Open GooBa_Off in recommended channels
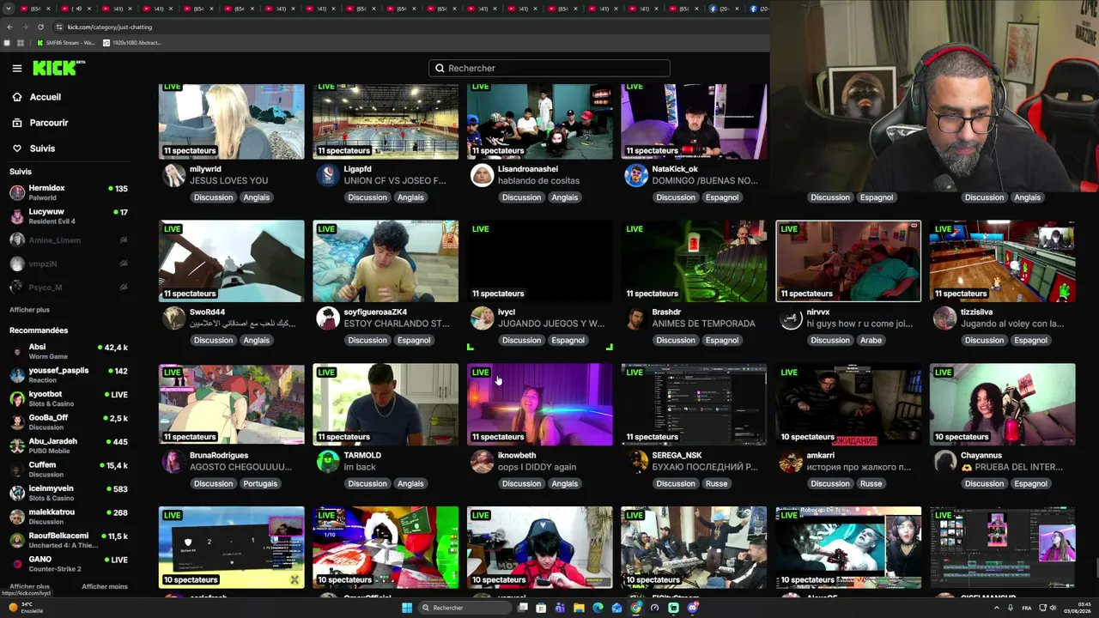This screenshot has height=618, width=1099. coord(69,421)
